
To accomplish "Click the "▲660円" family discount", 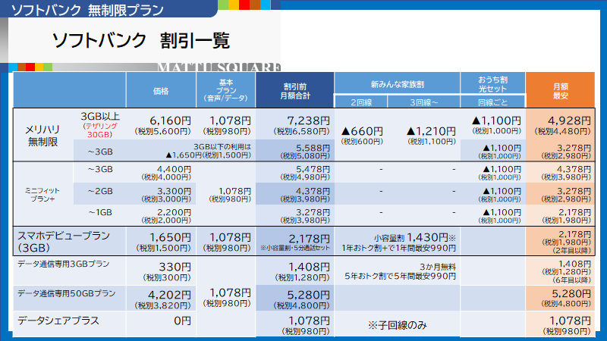I will [362, 131].
